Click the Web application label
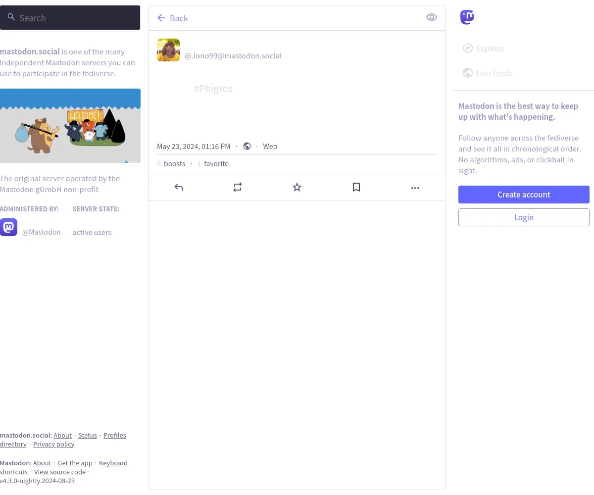 (x=270, y=147)
